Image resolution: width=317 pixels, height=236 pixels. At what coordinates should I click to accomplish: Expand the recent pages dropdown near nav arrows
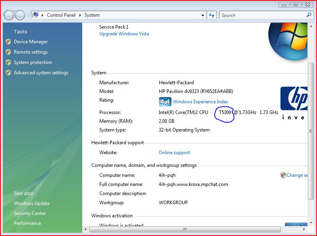28,15
